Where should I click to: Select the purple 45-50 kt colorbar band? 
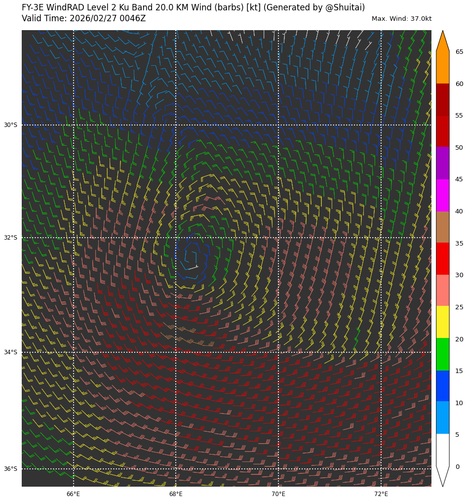[x=442, y=164]
